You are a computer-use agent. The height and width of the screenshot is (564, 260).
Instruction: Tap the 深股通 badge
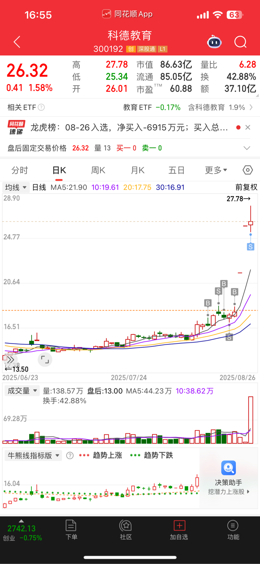(x=147, y=49)
